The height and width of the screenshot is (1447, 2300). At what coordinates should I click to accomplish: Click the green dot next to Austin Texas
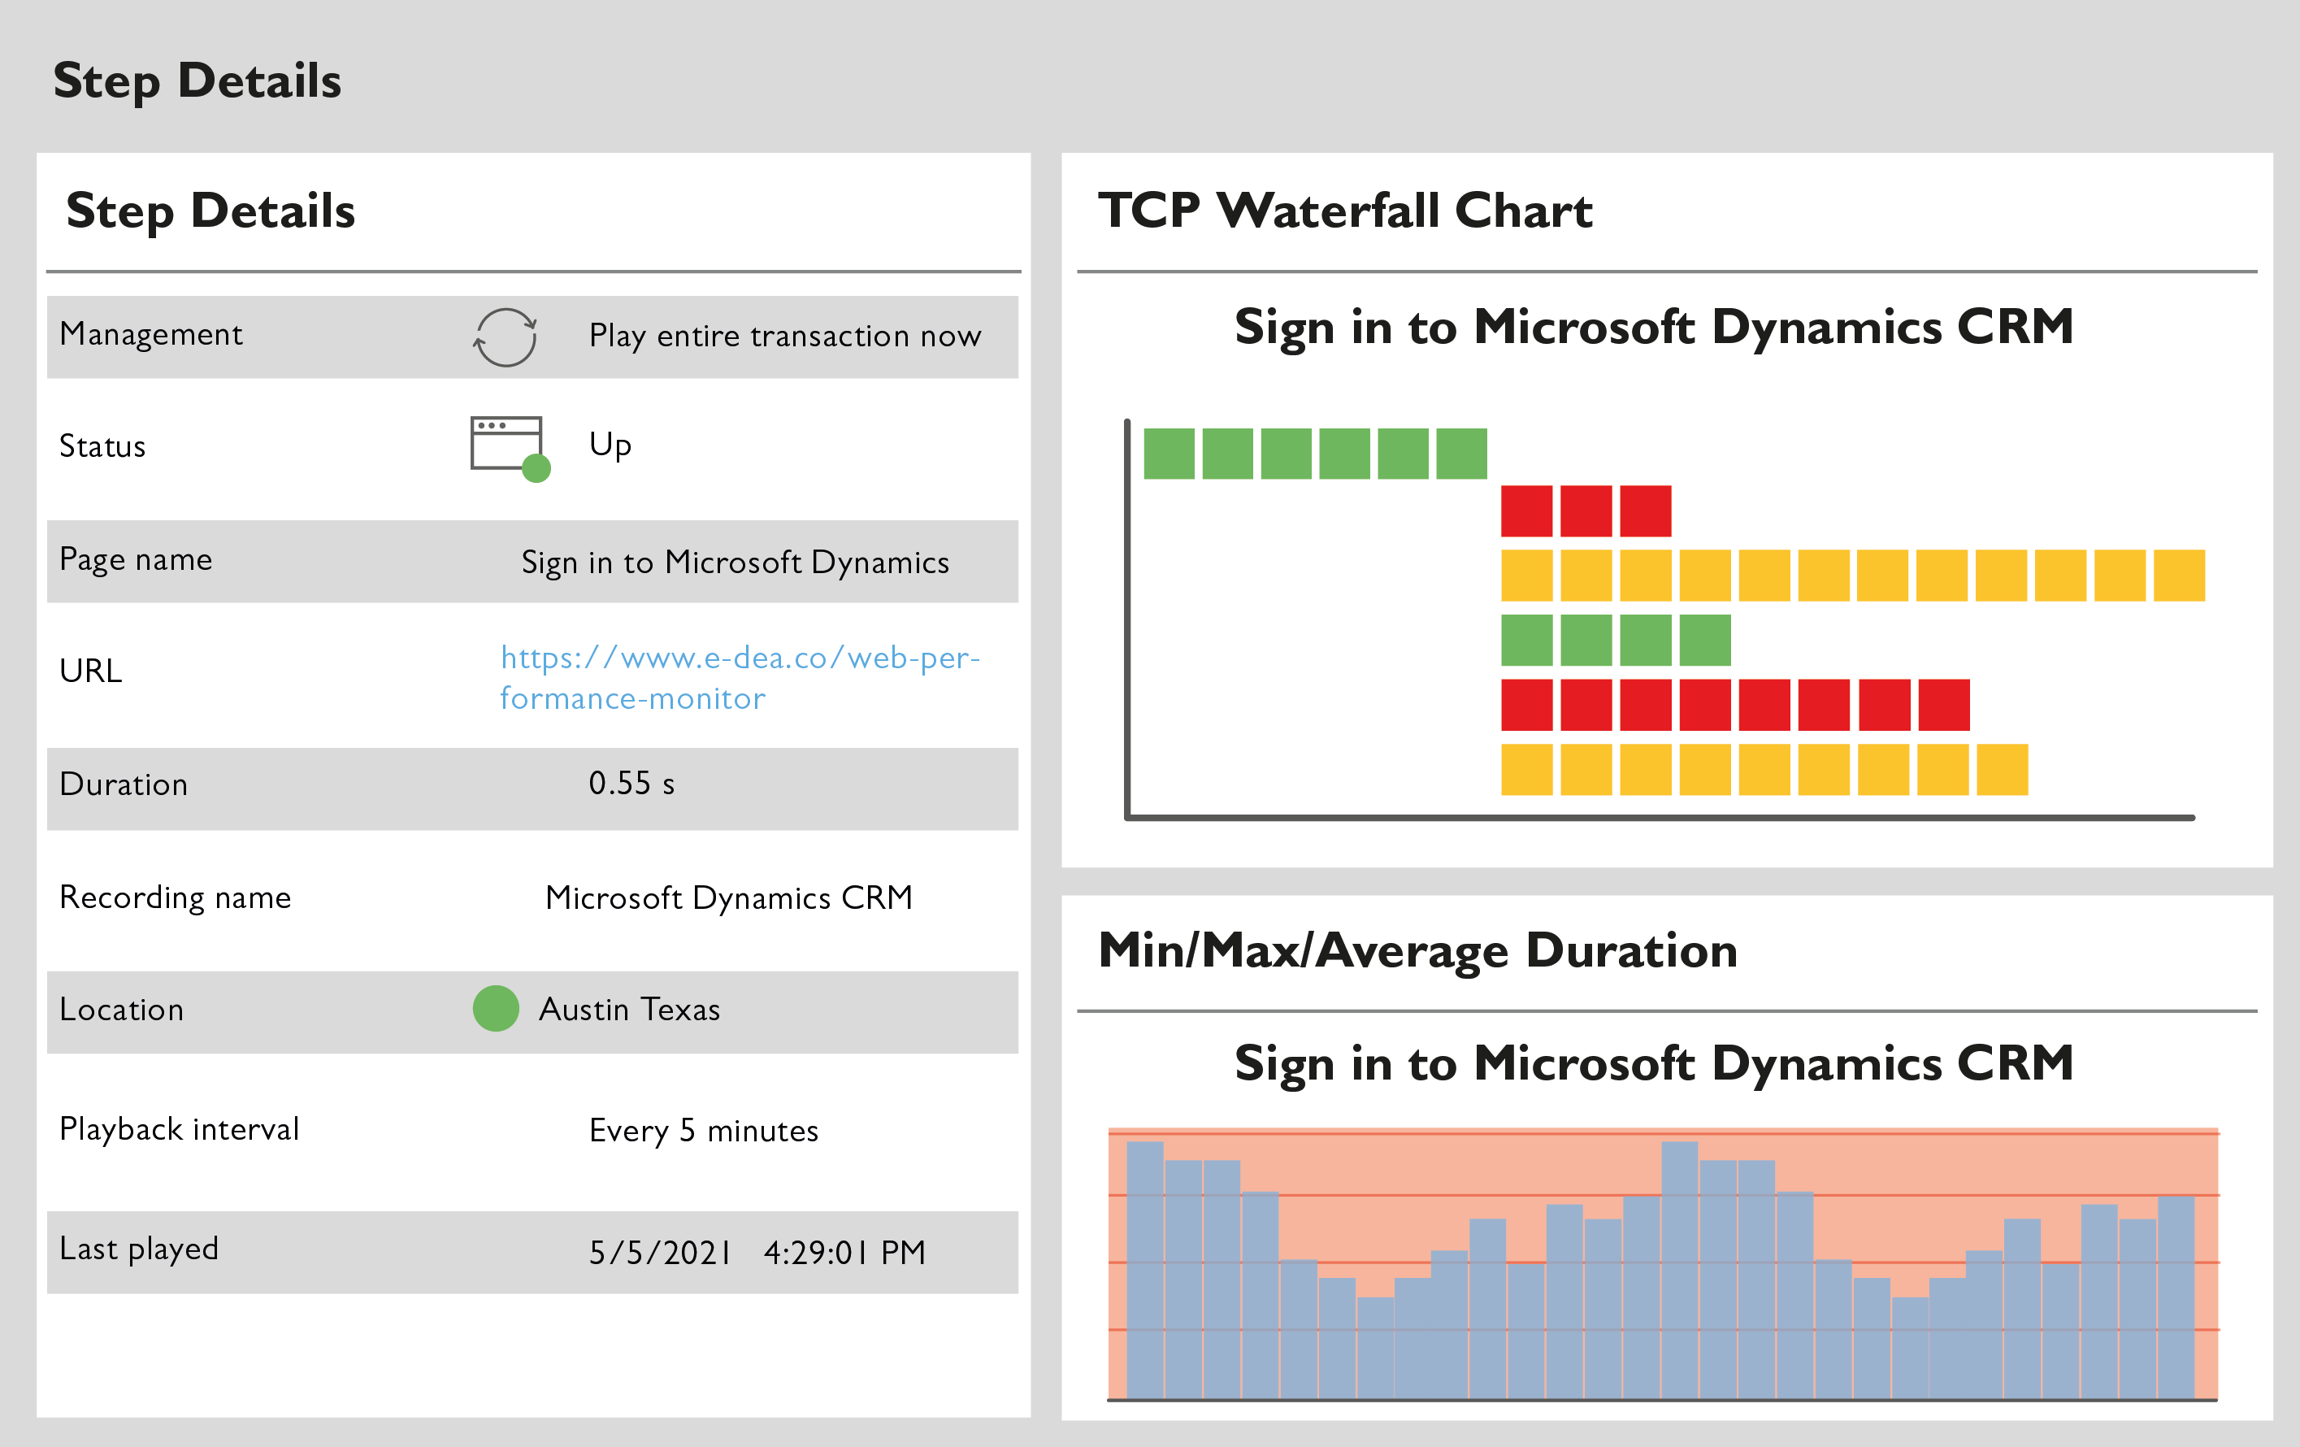pyautogui.click(x=496, y=1009)
